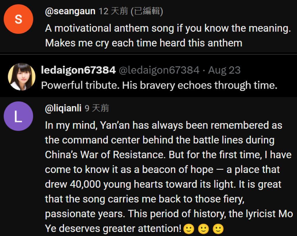Click the "(已編輯)" edited label
This screenshot has height=236, width=297.
(147, 11)
